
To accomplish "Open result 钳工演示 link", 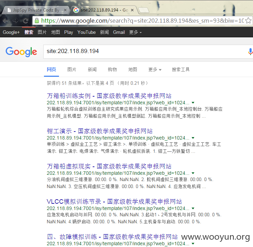I will 99,131.
